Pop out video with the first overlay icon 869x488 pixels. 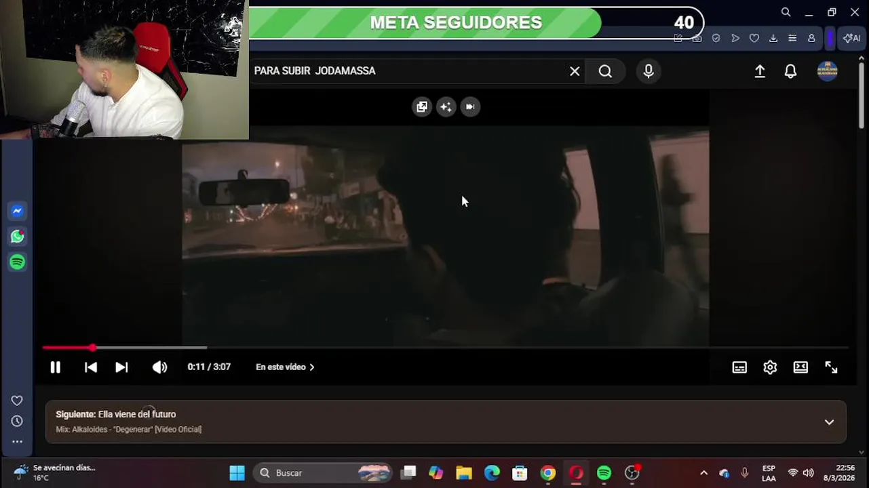pyautogui.click(x=422, y=106)
